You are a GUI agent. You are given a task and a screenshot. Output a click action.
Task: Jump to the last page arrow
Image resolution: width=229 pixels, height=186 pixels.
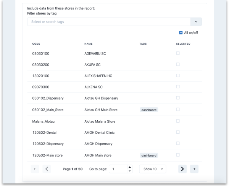(x=194, y=169)
